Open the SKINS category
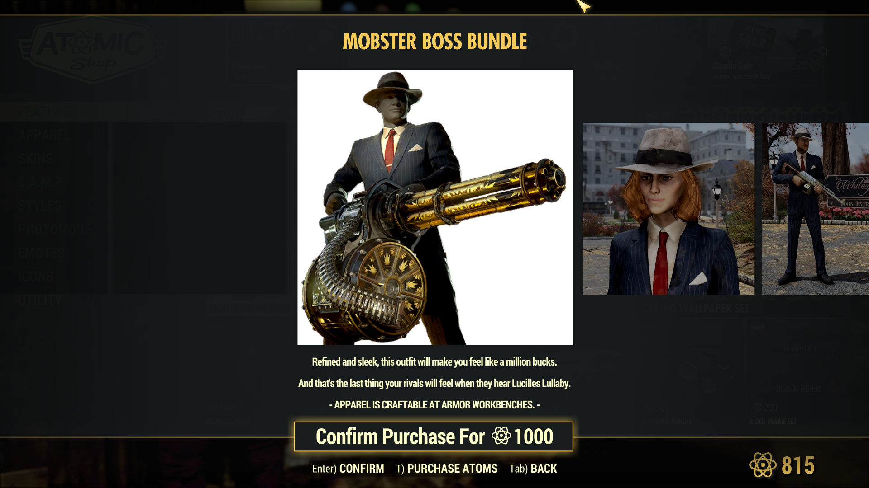The image size is (869, 488). point(35,159)
